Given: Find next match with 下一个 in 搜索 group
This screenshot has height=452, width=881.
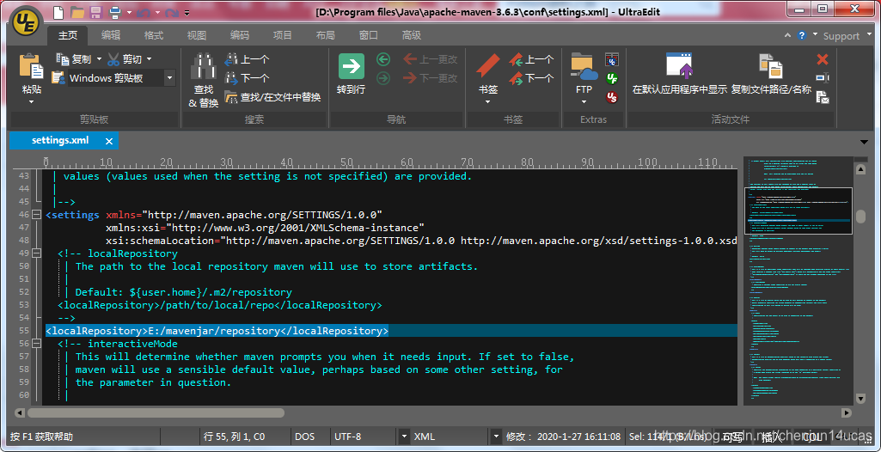Looking at the screenshot, I should (x=248, y=78).
